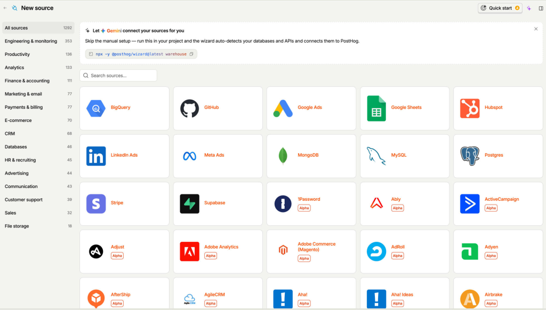Click the Meta Ads infinity icon
The height and width of the screenshot is (310, 546).
(x=189, y=156)
